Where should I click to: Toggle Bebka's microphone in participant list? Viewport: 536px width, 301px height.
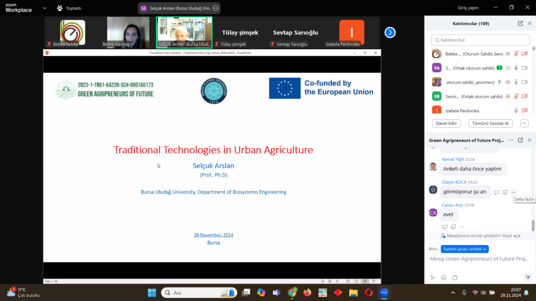tap(516, 54)
